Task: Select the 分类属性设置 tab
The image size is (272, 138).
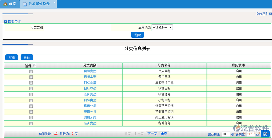Action: 39,4
